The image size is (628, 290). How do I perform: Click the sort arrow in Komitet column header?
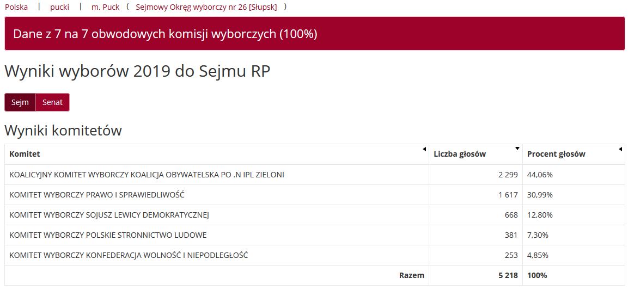click(x=424, y=149)
